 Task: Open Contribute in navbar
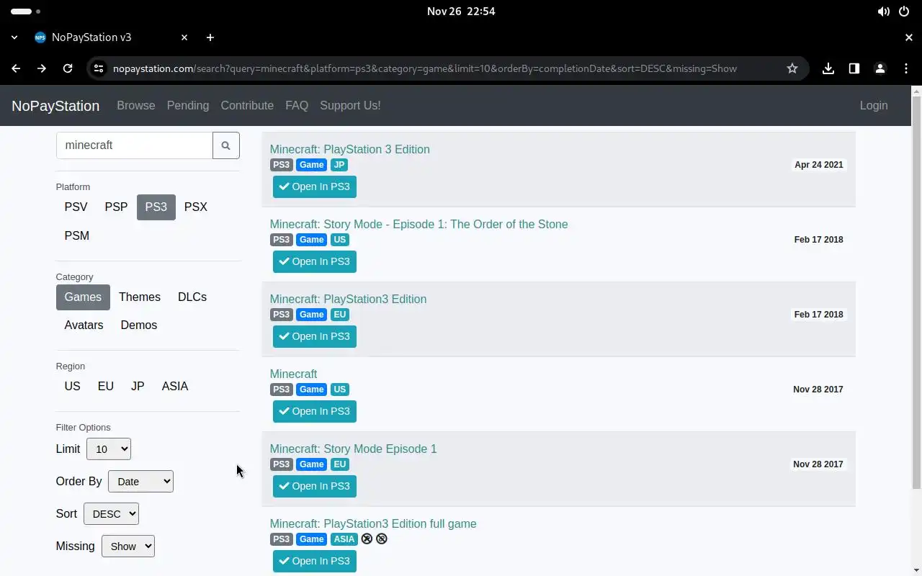coord(247,105)
